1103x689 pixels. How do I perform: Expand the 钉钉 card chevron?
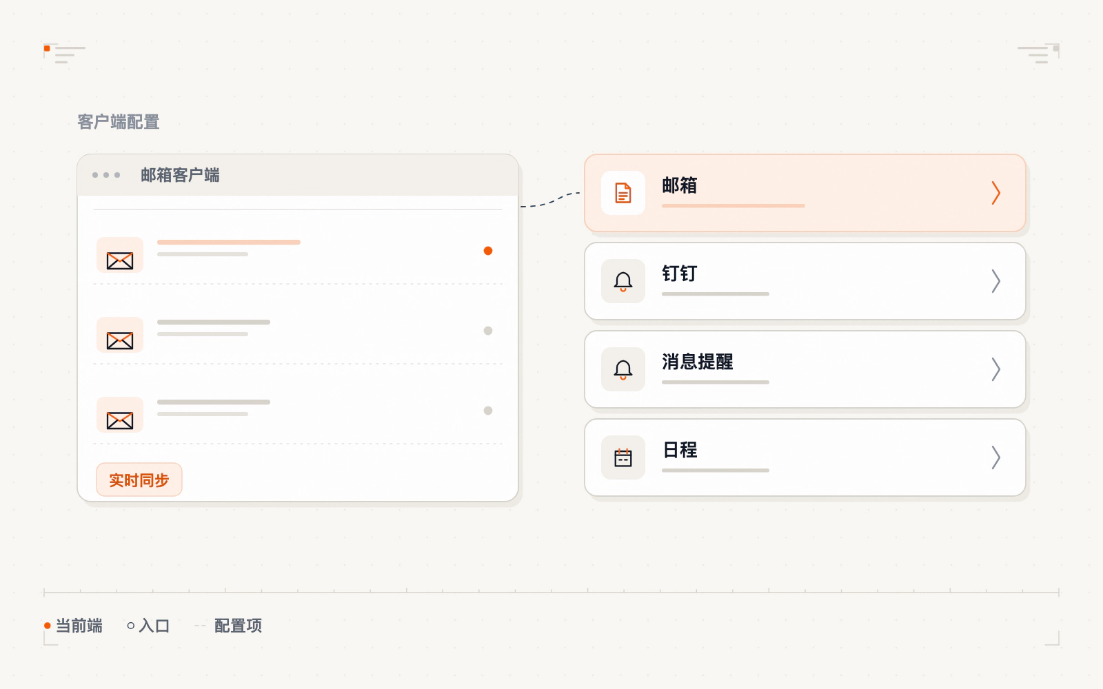point(995,281)
